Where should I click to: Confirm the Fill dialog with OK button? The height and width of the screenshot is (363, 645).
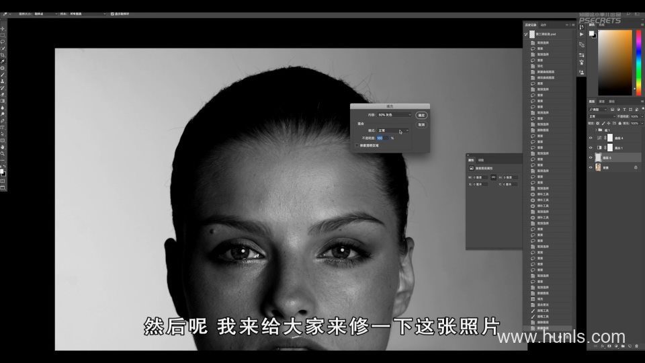point(421,115)
